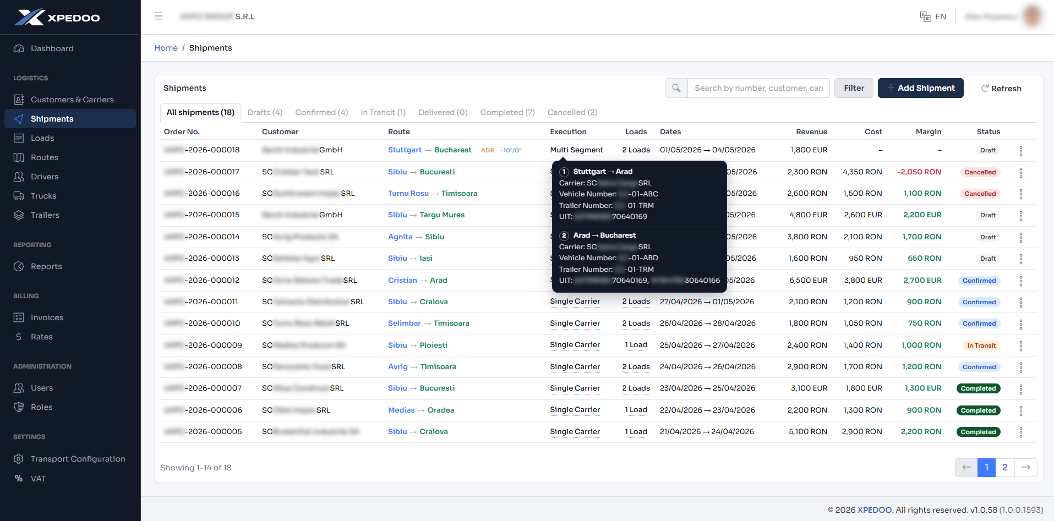Select current page 1 in pagination

(x=987, y=468)
